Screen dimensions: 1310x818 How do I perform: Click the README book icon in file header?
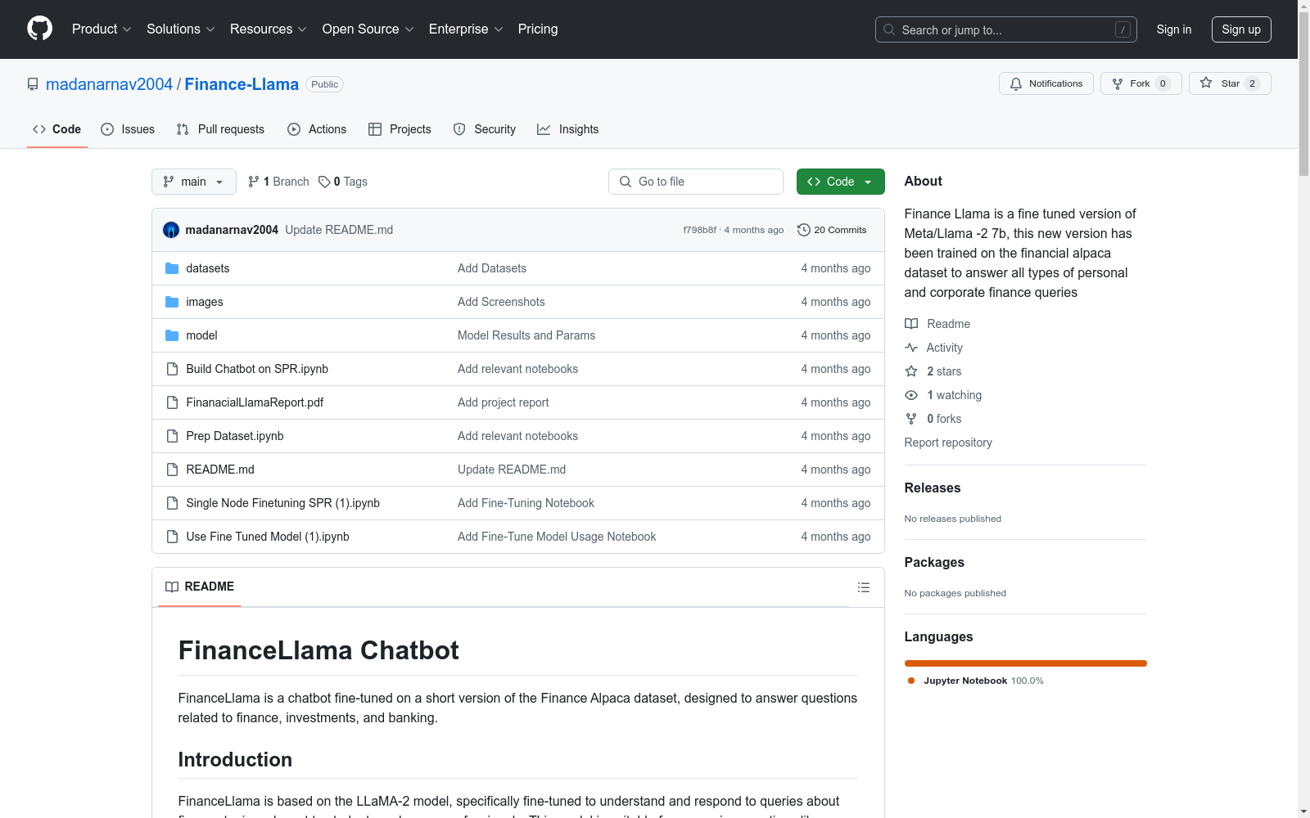[x=172, y=587]
